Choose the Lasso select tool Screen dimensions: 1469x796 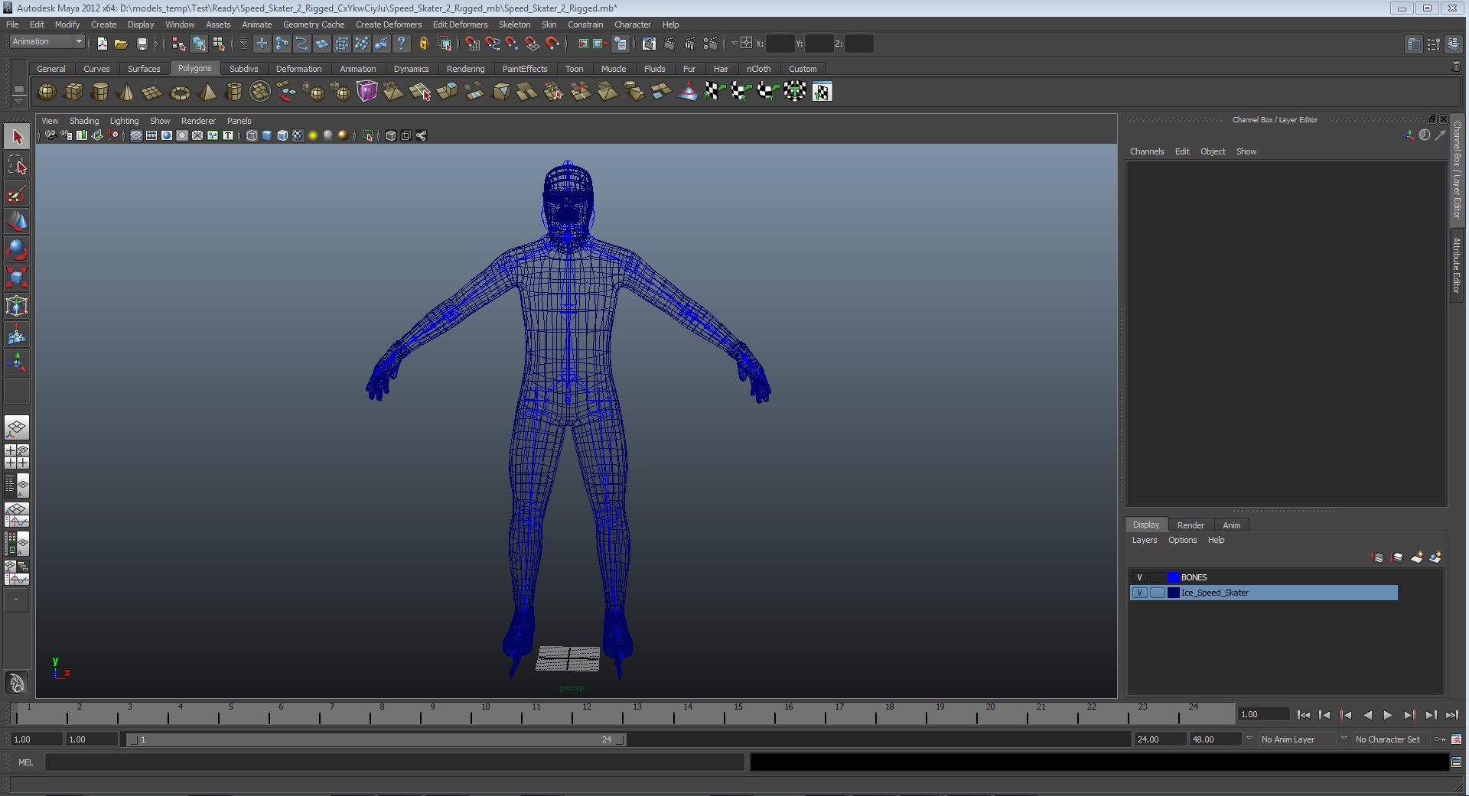[x=17, y=165]
